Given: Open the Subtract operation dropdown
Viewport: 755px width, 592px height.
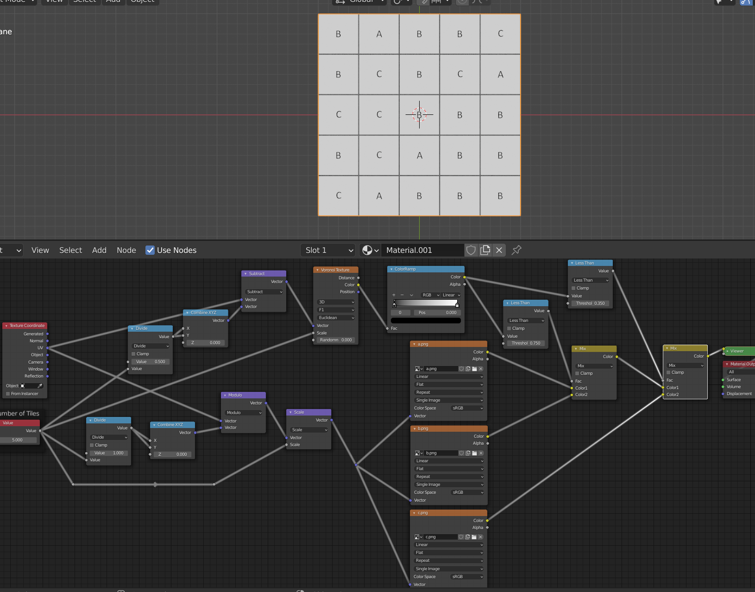Looking at the screenshot, I should coord(264,292).
